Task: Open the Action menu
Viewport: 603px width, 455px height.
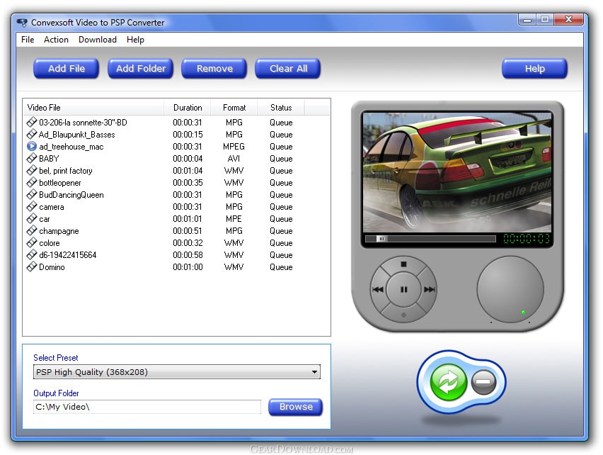Action: (56, 40)
